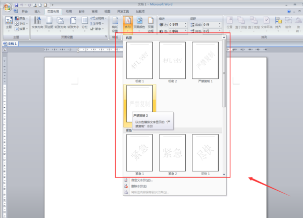
Task: Open the 页面设置 dialog launcher
Action: 106,36
